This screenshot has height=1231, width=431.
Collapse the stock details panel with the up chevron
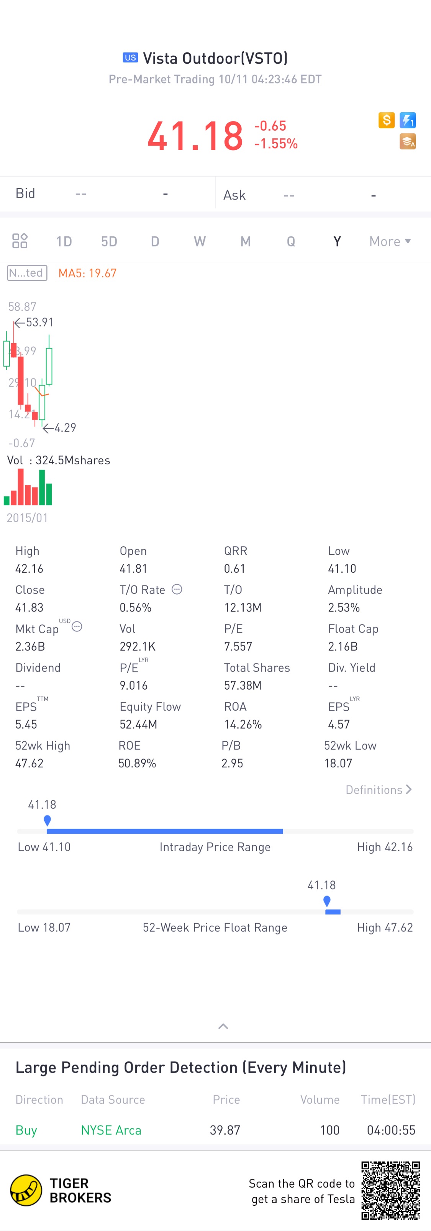tap(223, 1026)
